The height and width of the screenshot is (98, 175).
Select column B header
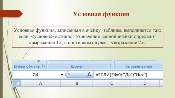point(77,83)
